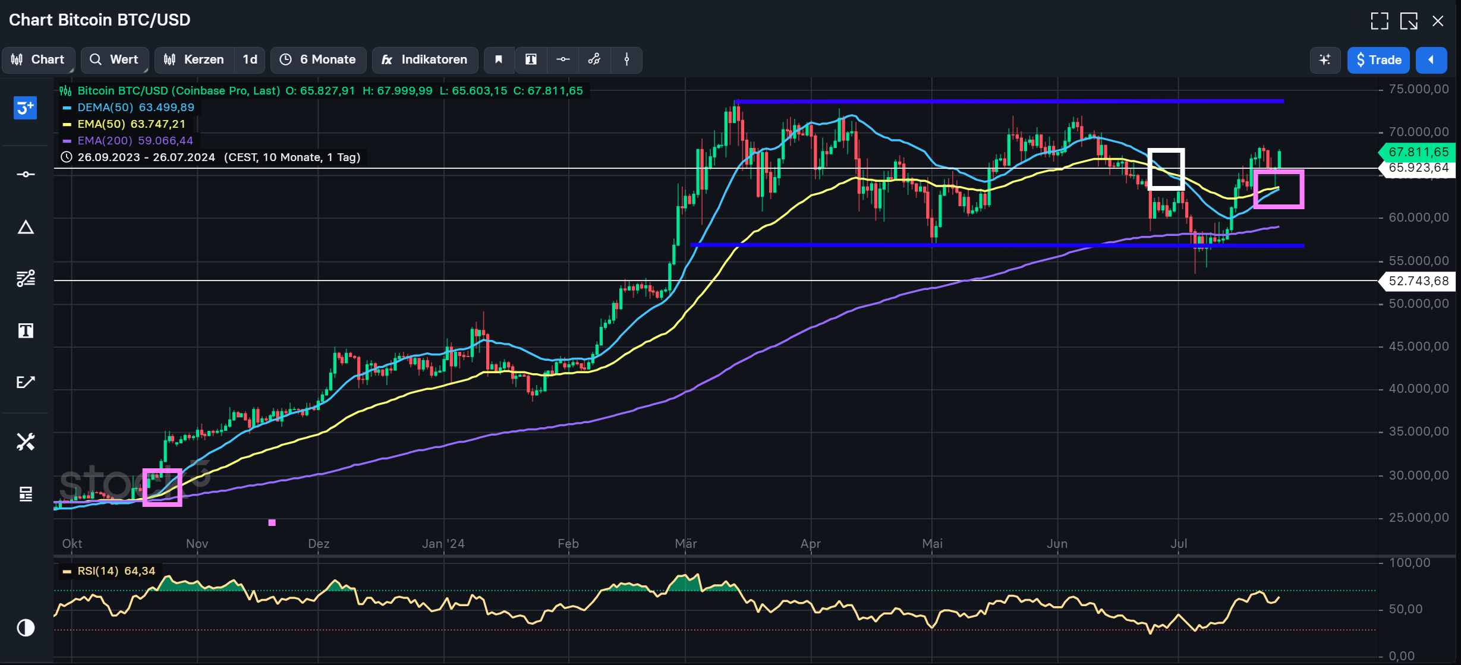Click the Feb label on time axis
The height and width of the screenshot is (665, 1461).
568,544
